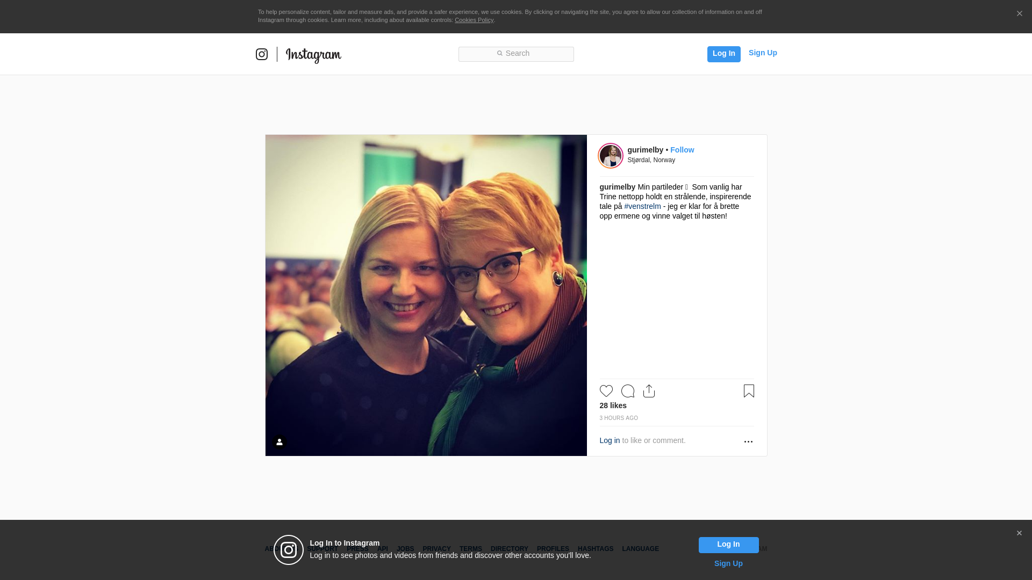This screenshot has height=580, width=1032.
Task: Open the LANGUAGE footer selector
Action: [641, 549]
